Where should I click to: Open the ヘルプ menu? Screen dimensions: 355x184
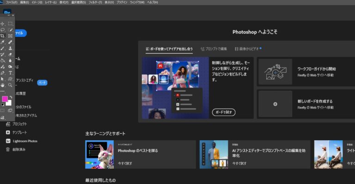point(153,2)
